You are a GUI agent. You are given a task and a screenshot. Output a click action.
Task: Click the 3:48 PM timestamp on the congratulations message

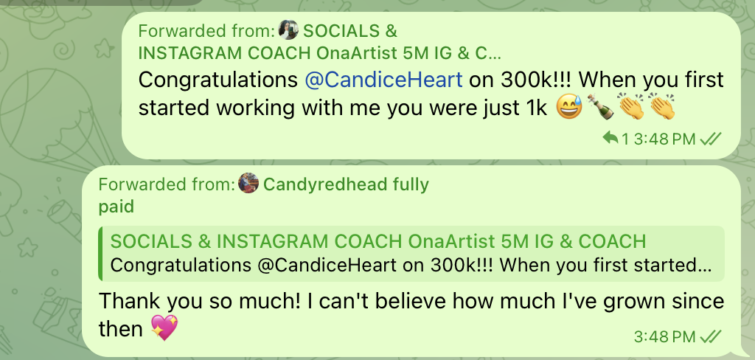(x=664, y=138)
